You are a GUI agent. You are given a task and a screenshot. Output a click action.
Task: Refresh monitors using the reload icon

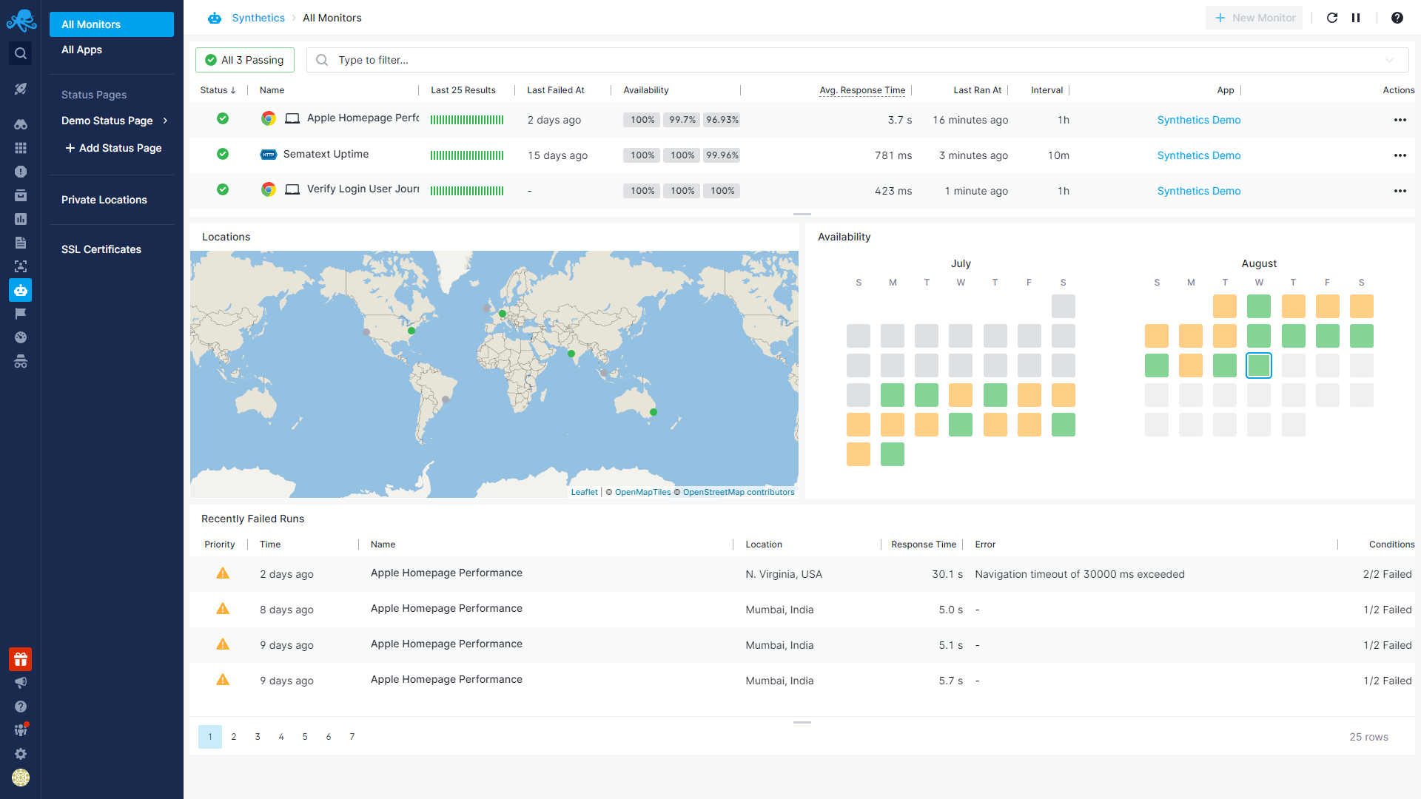coord(1332,17)
